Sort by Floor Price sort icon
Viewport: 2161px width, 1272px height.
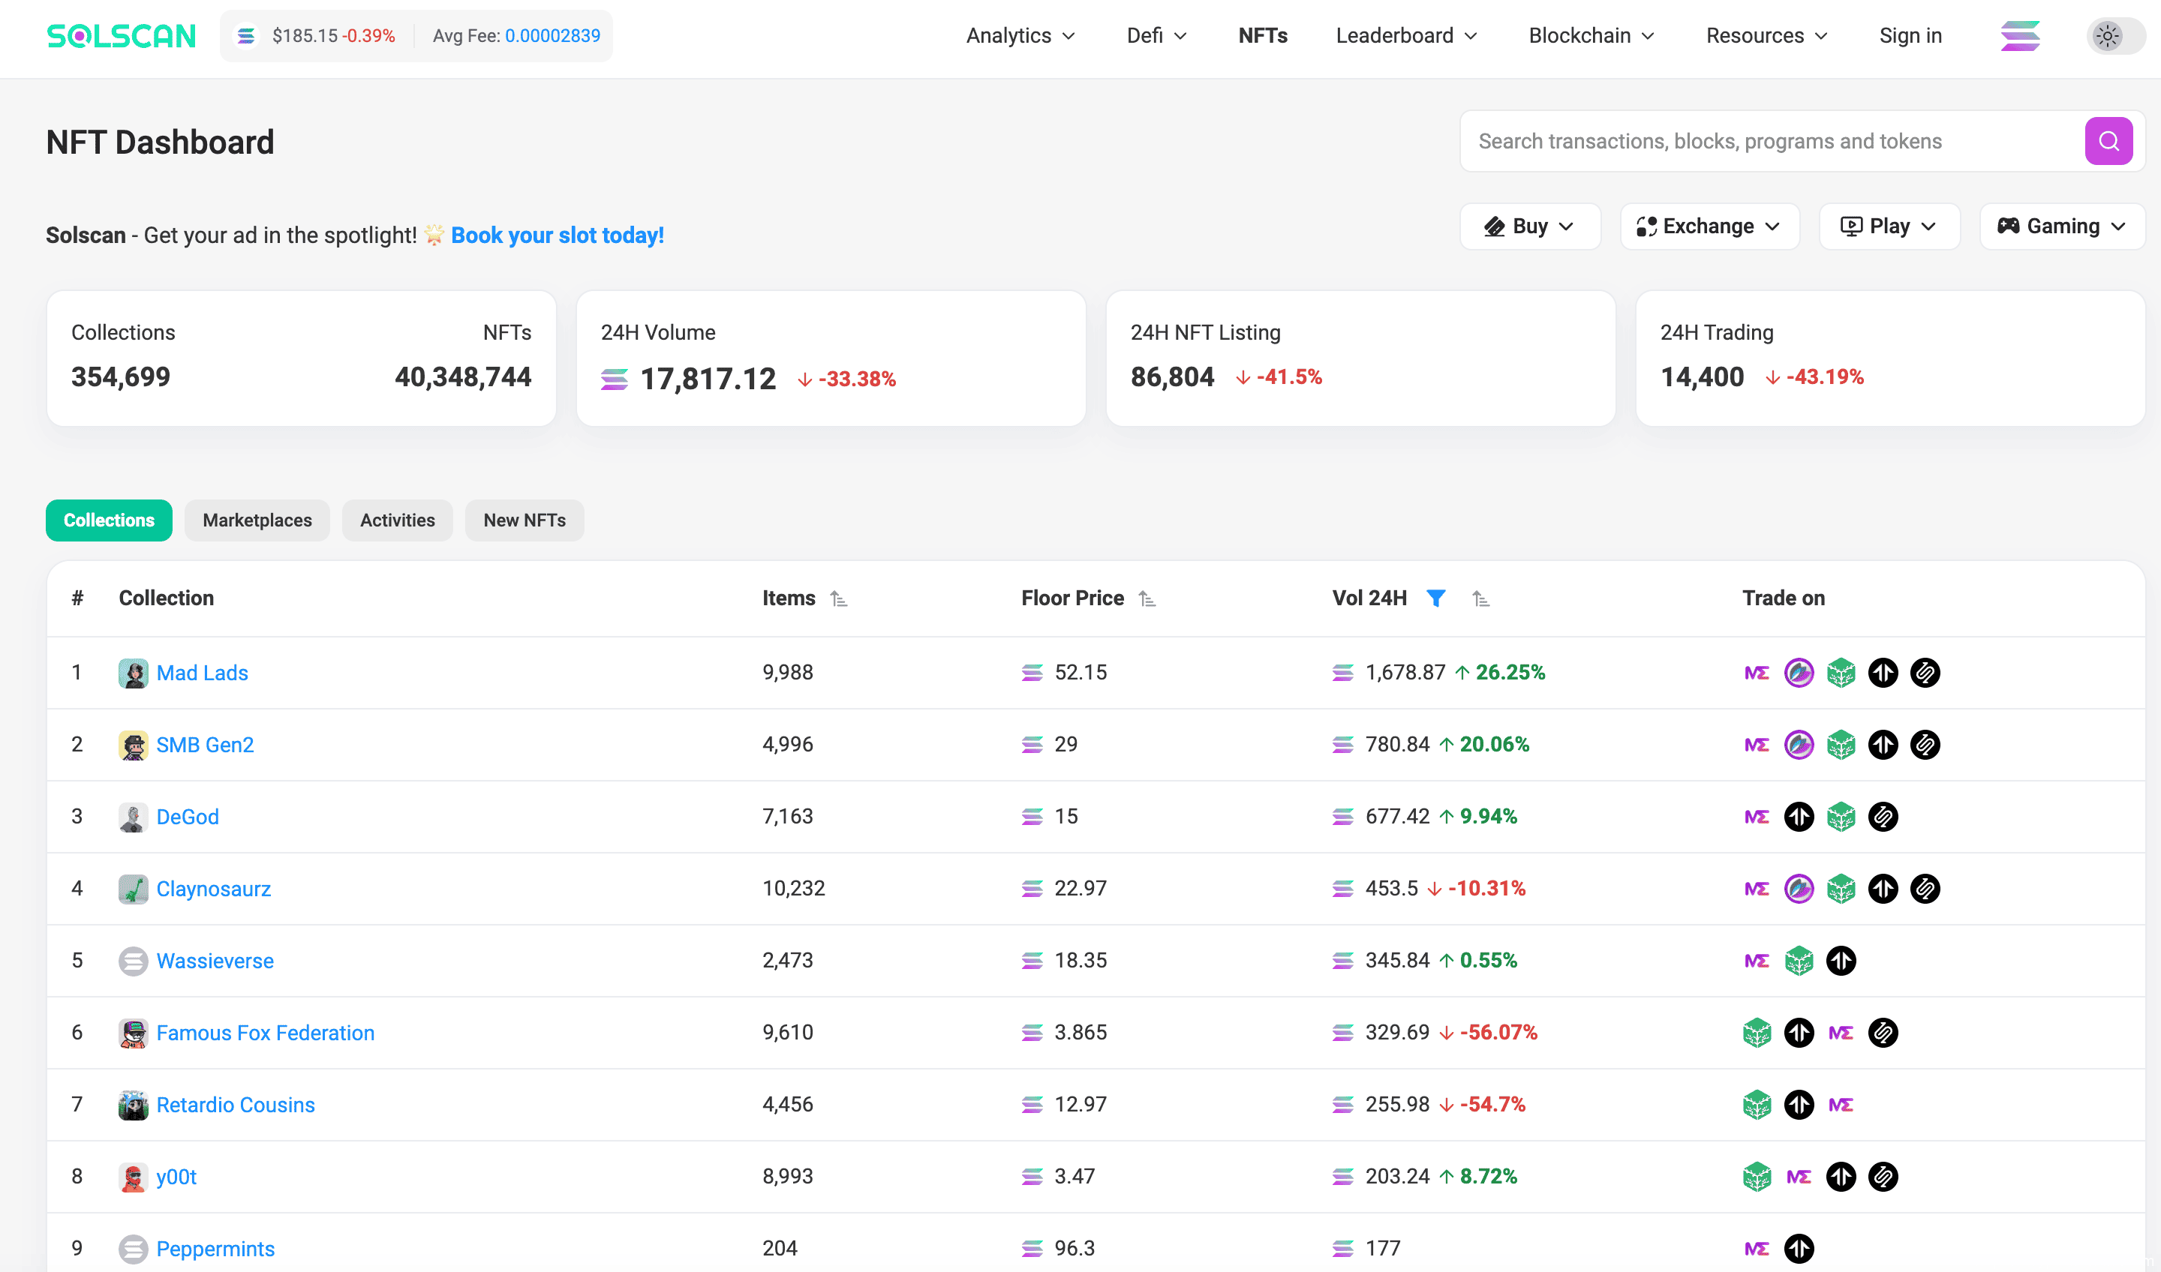[x=1147, y=599]
